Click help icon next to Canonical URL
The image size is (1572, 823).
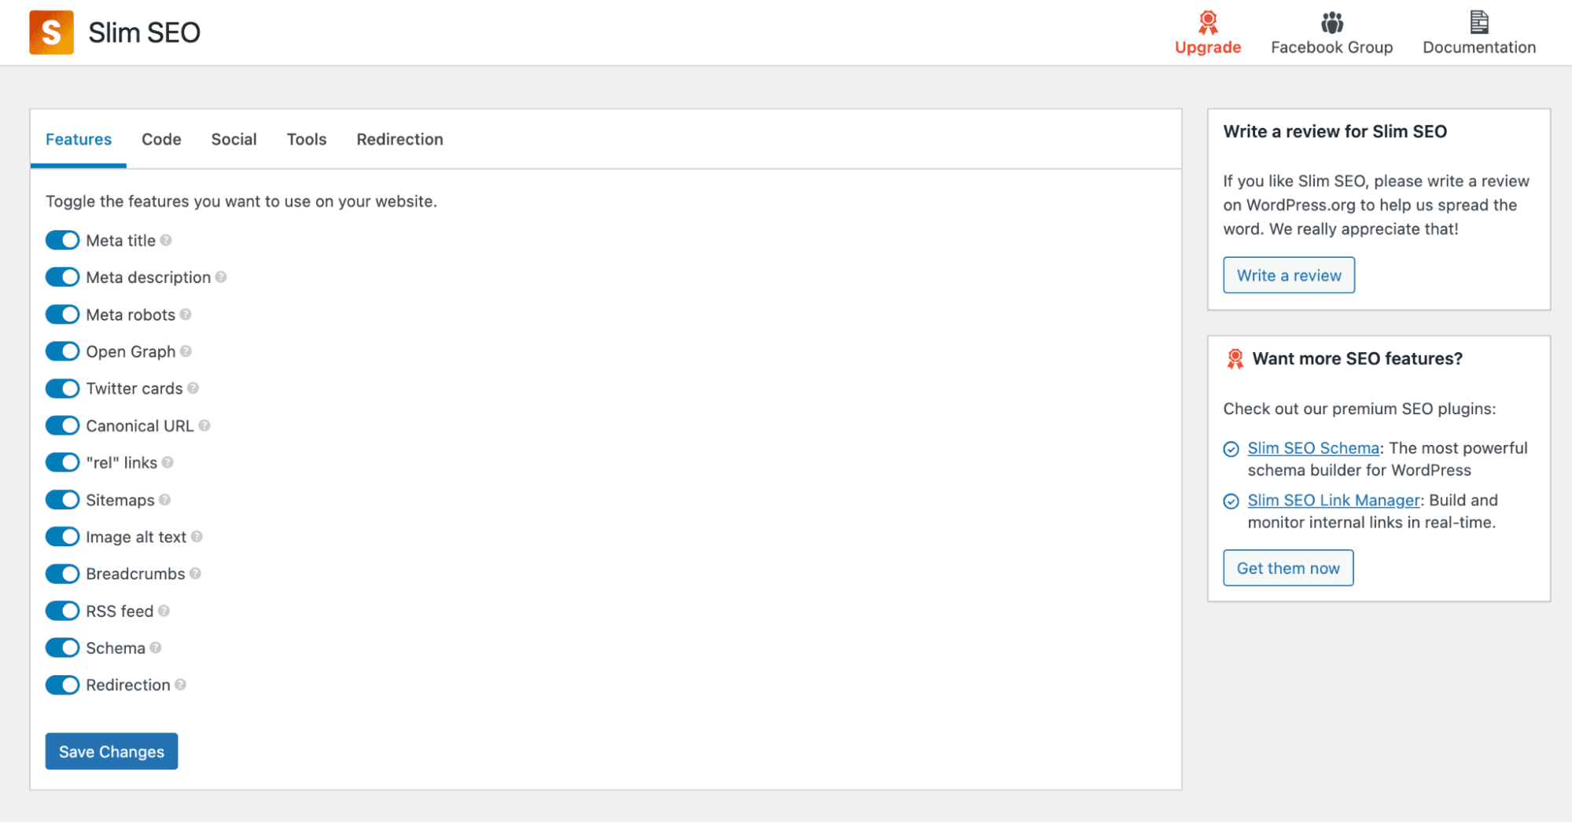pos(204,425)
